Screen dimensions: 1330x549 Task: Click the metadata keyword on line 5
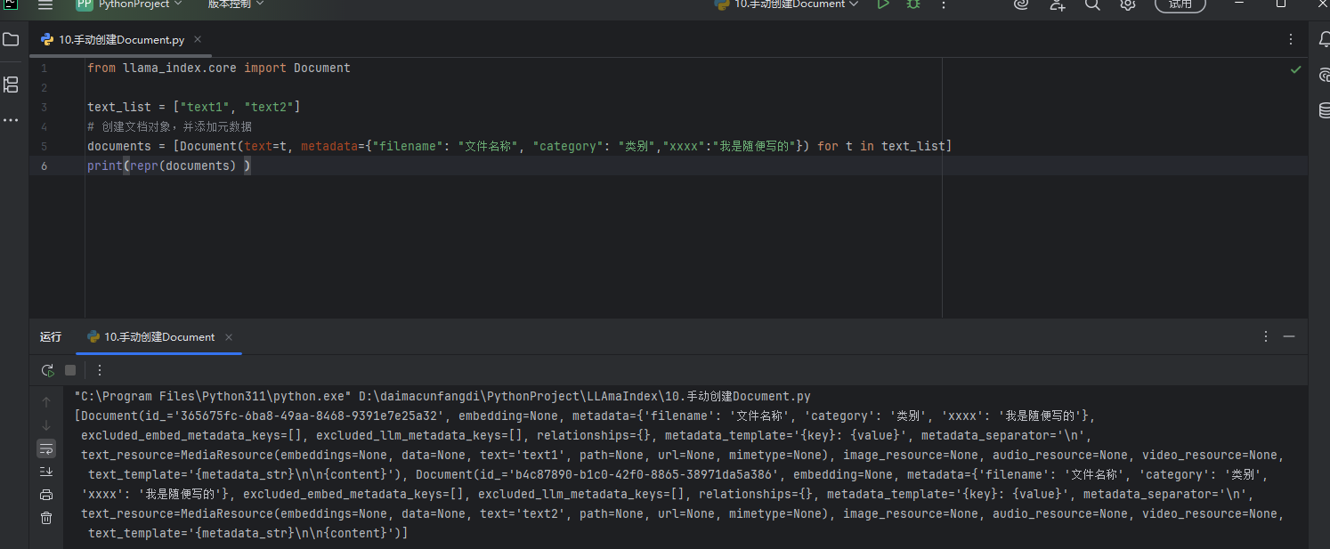329,146
